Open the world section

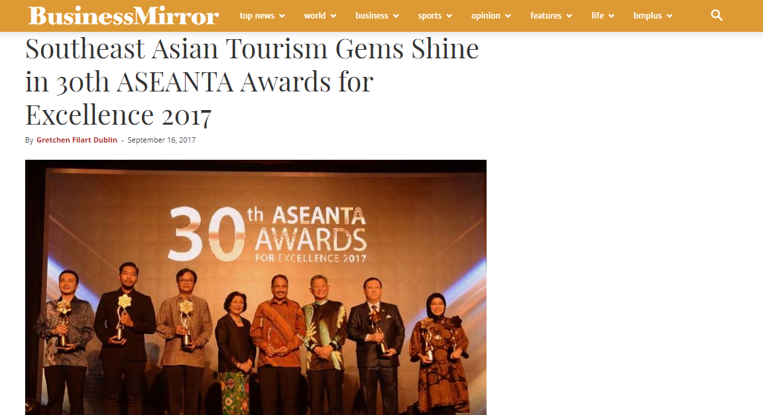point(315,15)
